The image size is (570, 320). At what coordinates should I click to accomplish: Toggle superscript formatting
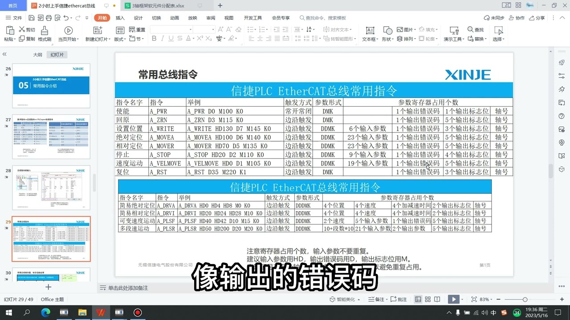pyautogui.click(x=199, y=39)
